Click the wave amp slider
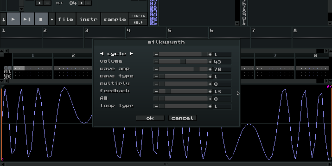332x166 pixels. click(x=183, y=69)
